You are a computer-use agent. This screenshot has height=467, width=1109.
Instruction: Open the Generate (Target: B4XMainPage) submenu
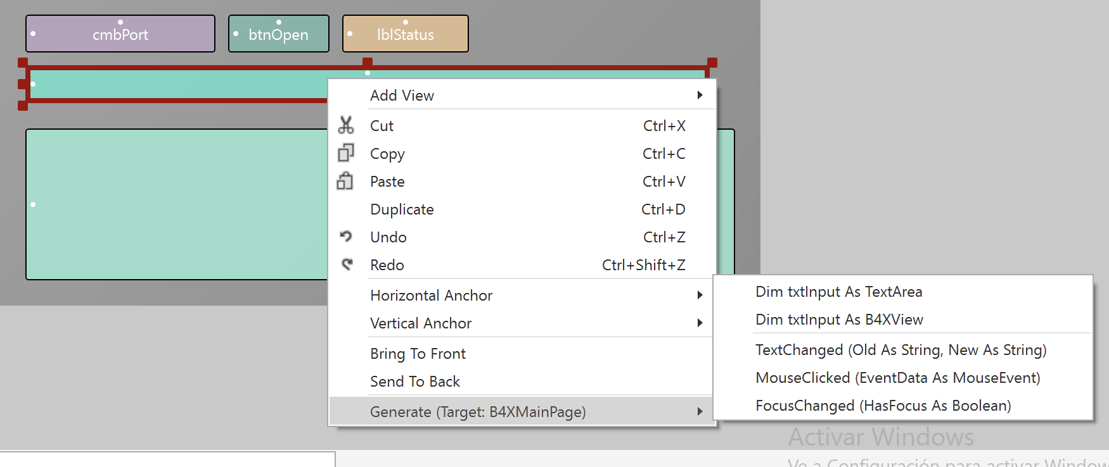[x=478, y=412]
